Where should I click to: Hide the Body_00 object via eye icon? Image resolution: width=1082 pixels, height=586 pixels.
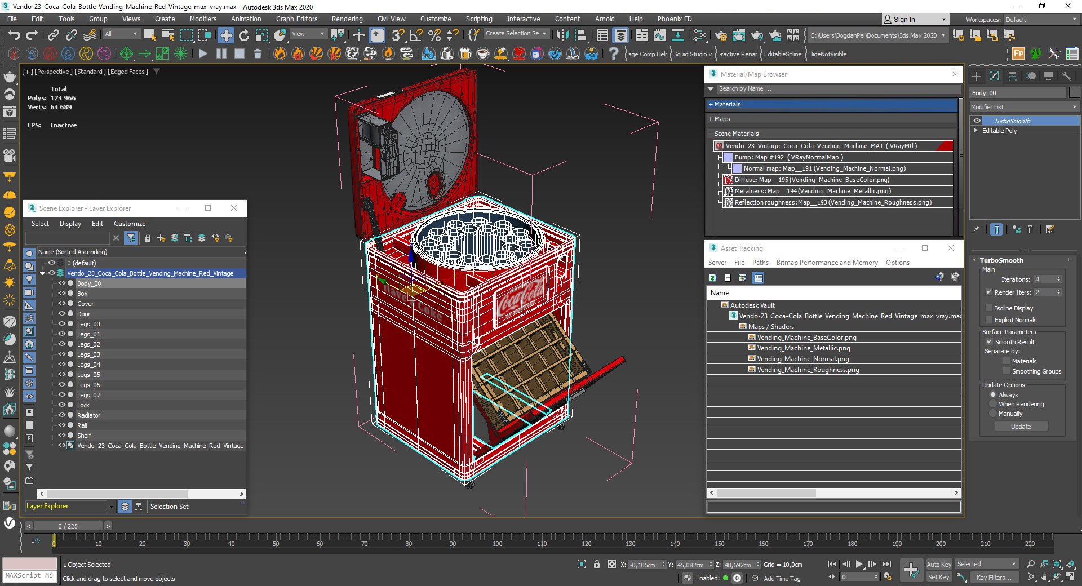(x=62, y=283)
